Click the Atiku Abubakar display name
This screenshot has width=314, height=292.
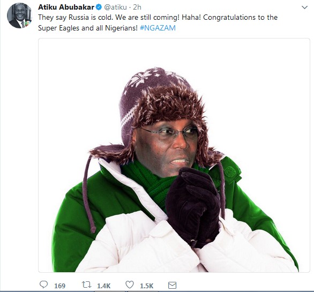66,7
